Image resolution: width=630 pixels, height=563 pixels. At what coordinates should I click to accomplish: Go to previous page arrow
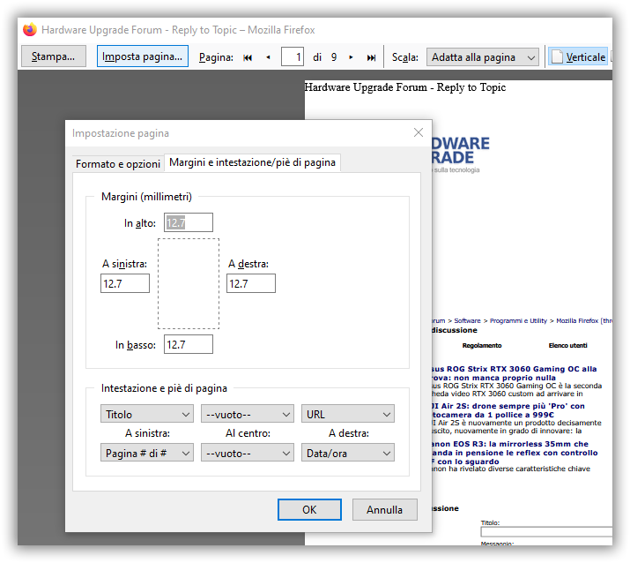point(268,57)
